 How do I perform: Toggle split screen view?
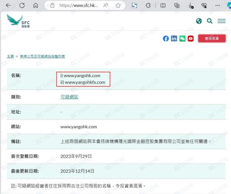tap(163, 6)
